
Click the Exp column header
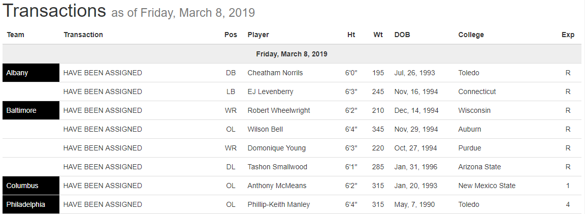click(568, 35)
